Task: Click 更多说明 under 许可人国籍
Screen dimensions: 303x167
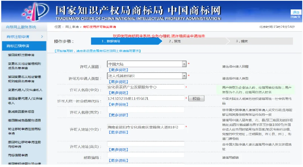Action: [x=117, y=70]
